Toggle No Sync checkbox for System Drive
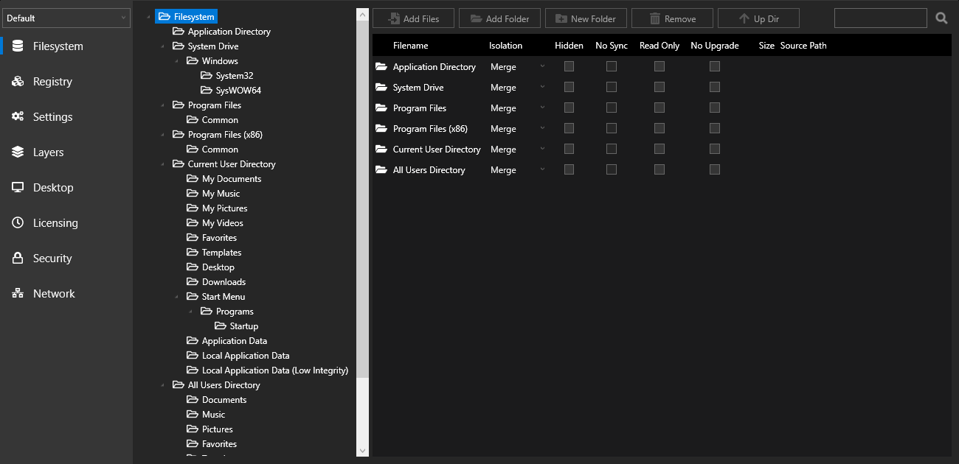 pyautogui.click(x=612, y=87)
